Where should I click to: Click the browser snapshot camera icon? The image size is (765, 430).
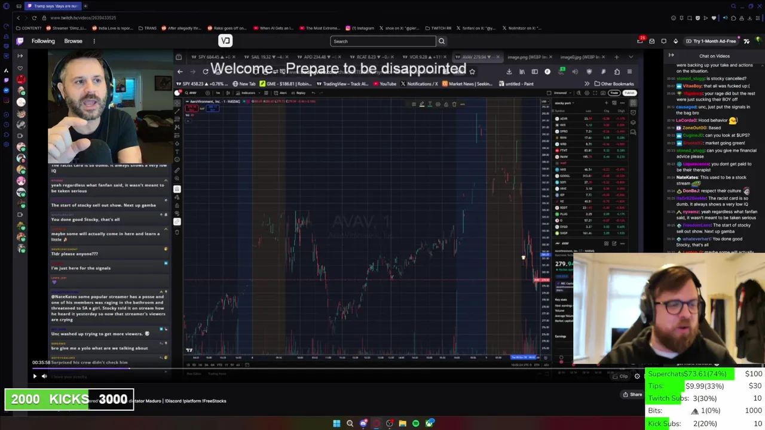689,18
